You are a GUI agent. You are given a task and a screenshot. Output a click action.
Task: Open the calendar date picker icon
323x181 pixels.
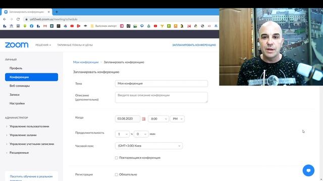point(143,119)
